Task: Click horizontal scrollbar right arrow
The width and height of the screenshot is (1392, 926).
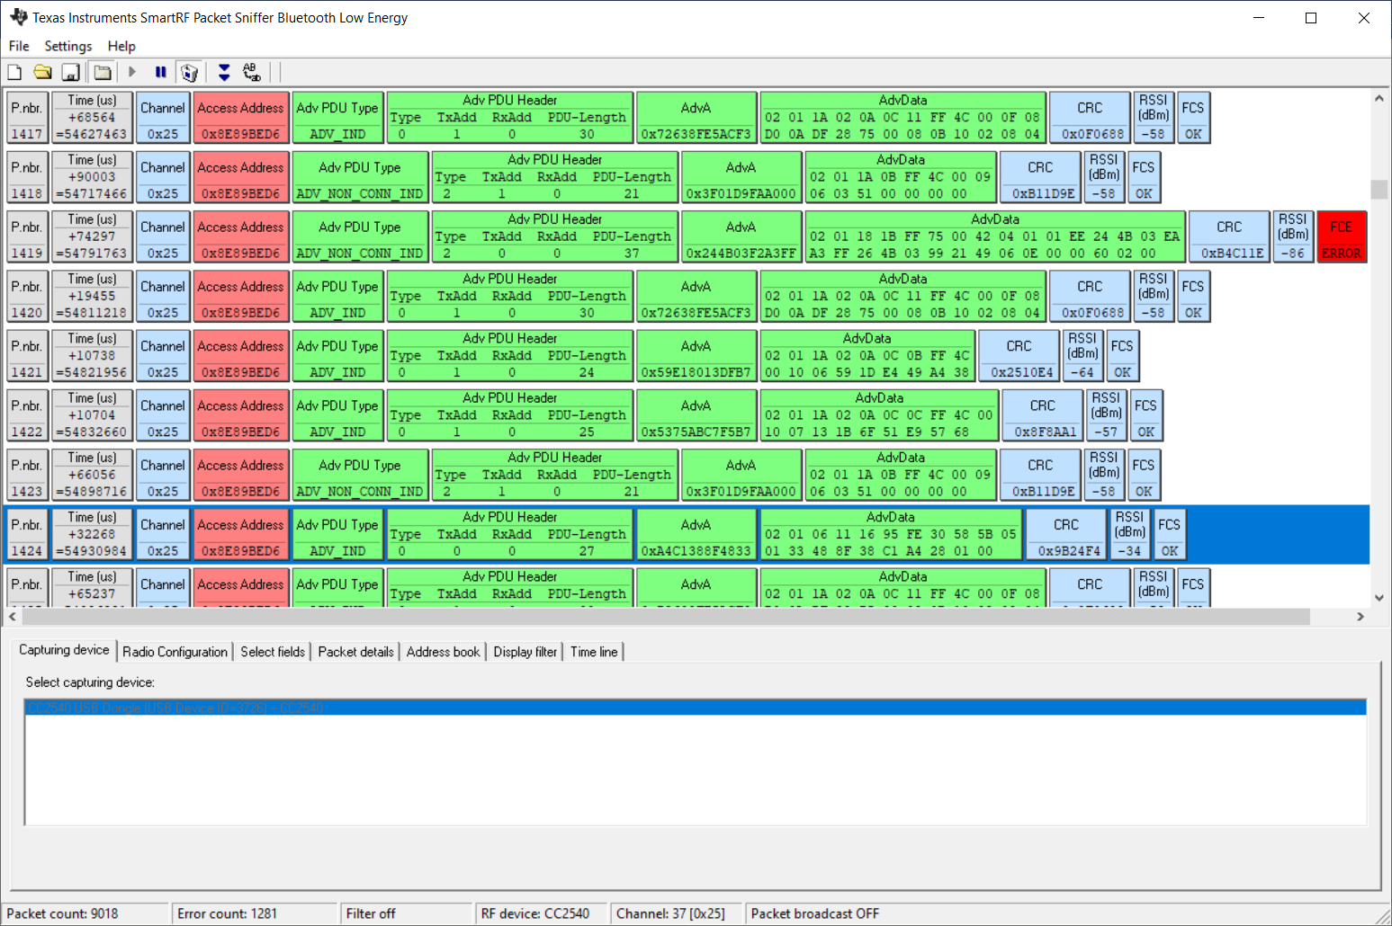Action: (x=1361, y=617)
